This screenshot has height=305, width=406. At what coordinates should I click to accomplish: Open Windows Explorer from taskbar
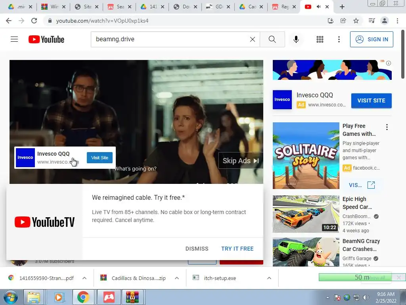click(x=34, y=297)
